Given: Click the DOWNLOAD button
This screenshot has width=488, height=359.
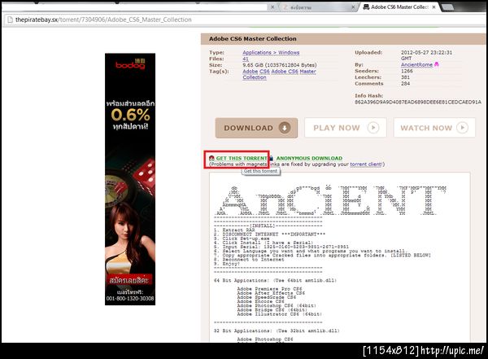Looking at the screenshot, I should [x=256, y=128].
